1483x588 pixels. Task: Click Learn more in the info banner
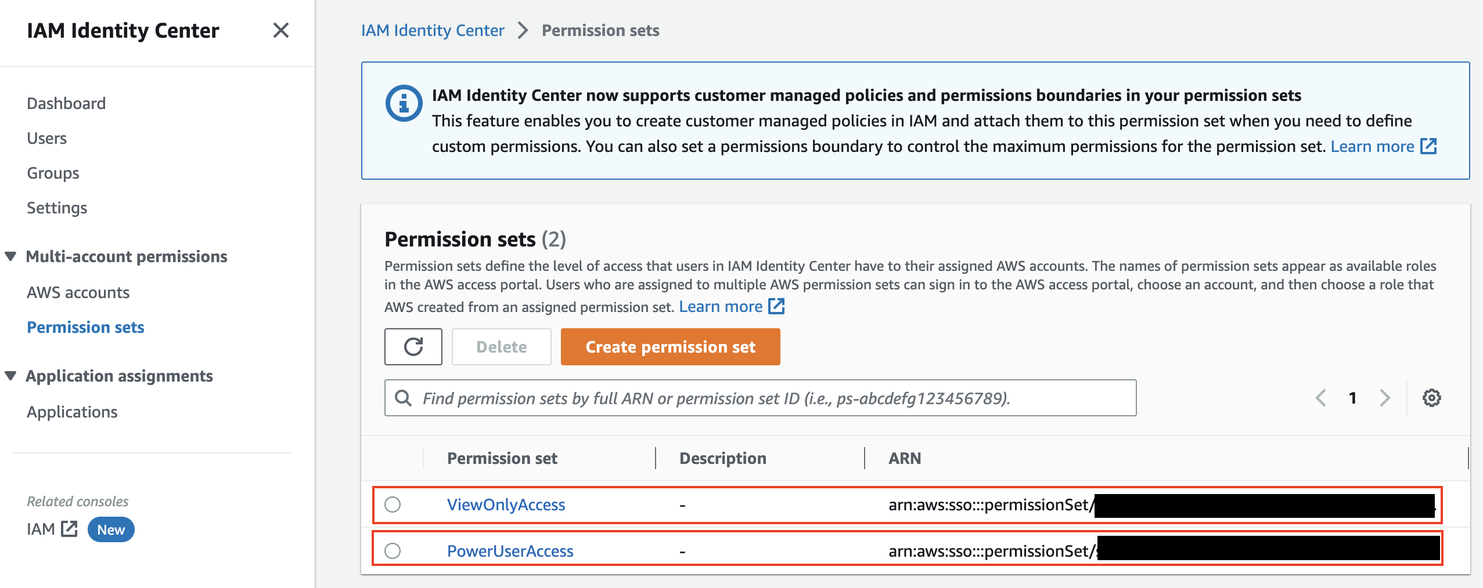[x=1372, y=146]
